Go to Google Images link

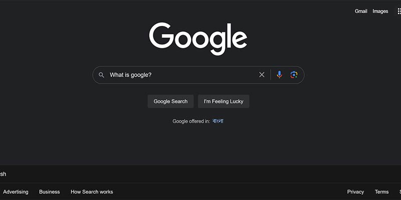click(x=380, y=11)
